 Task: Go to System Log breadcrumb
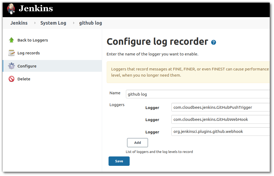click(53, 23)
